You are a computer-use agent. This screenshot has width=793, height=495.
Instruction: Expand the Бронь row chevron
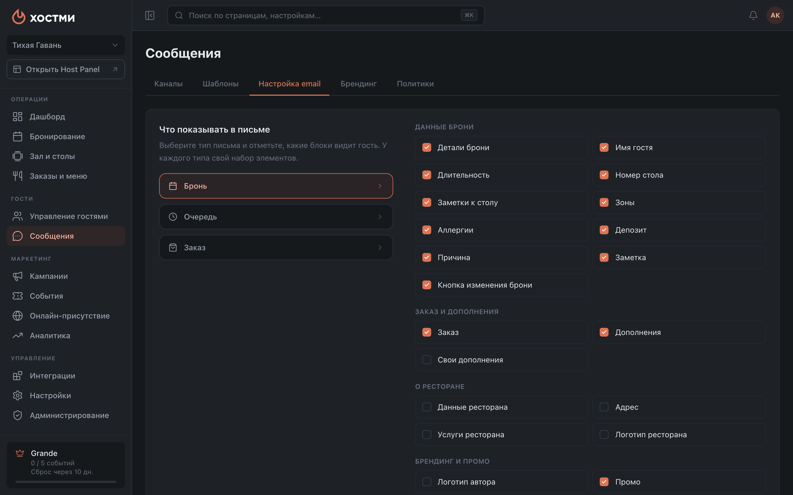coord(380,186)
